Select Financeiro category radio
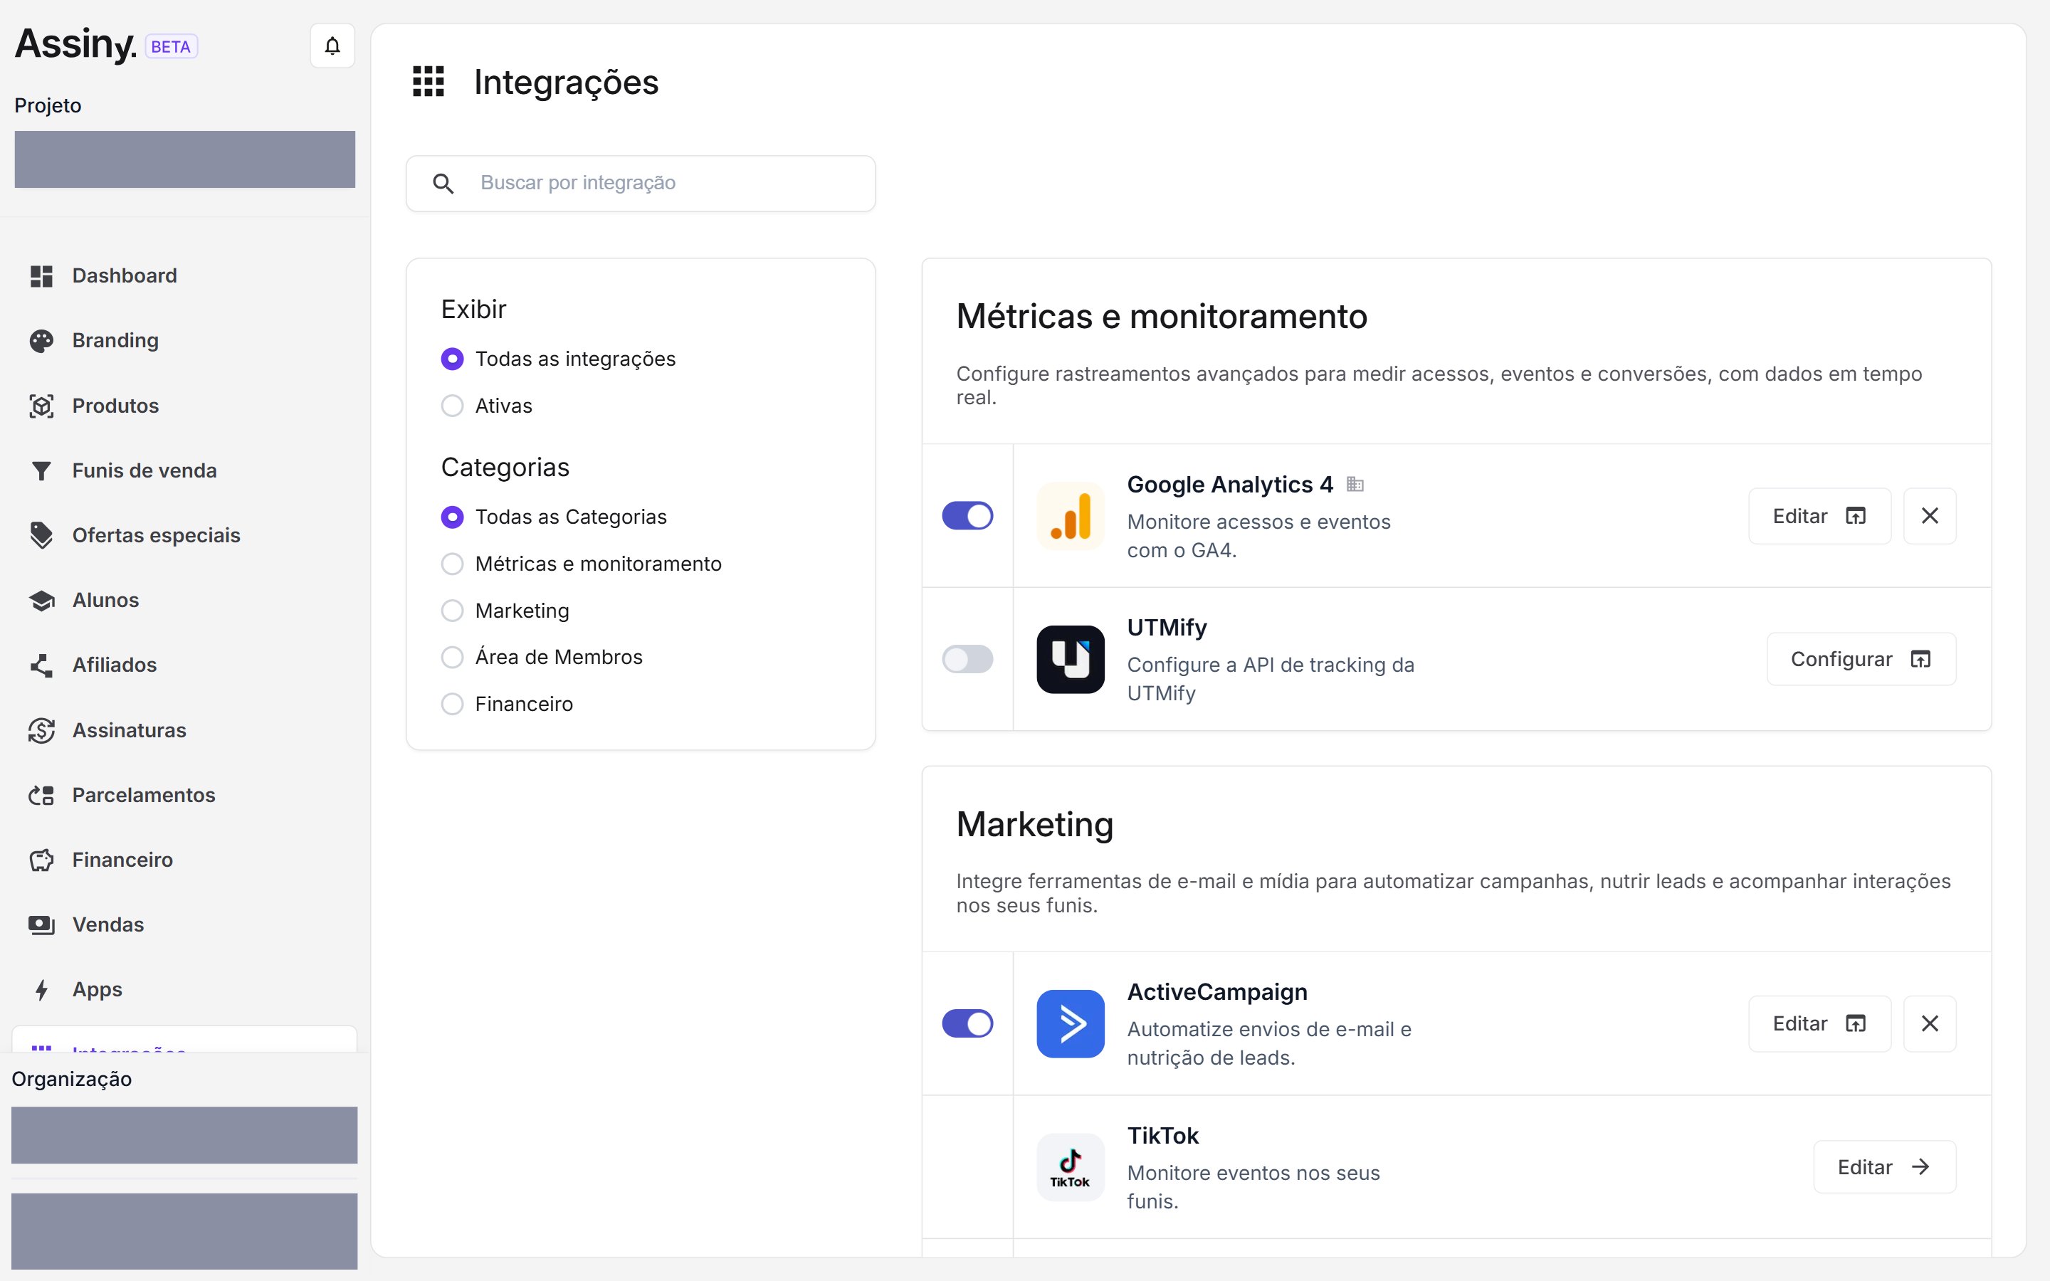Image resolution: width=2050 pixels, height=1281 pixels. (453, 704)
